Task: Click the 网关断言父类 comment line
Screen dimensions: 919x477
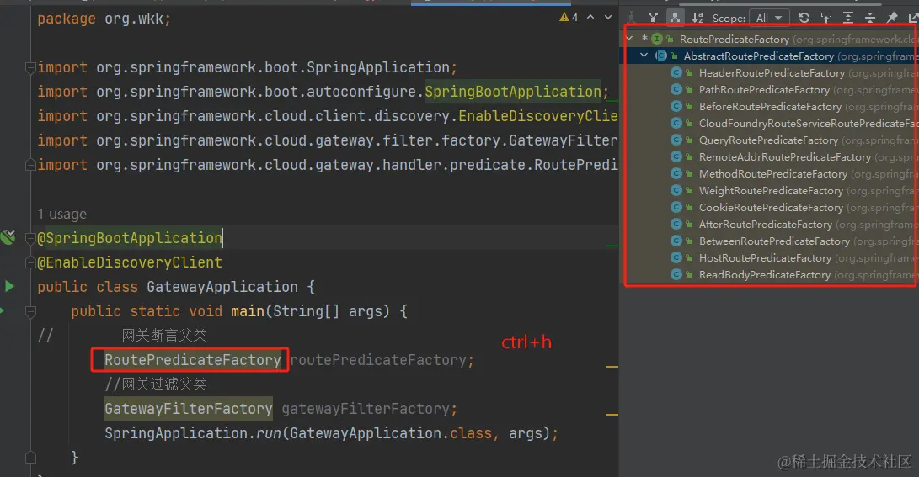Action: (x=164, y=336)
